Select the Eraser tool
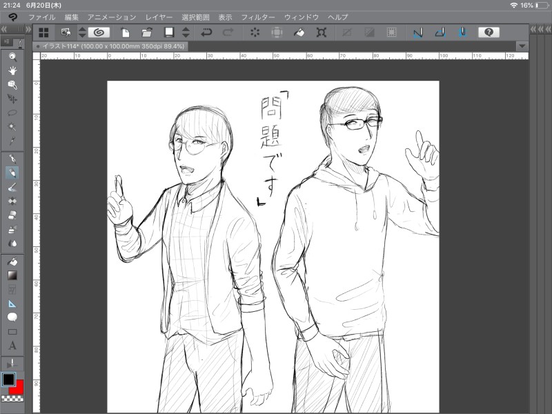This screenshot has width=552, height=414. 12,215
